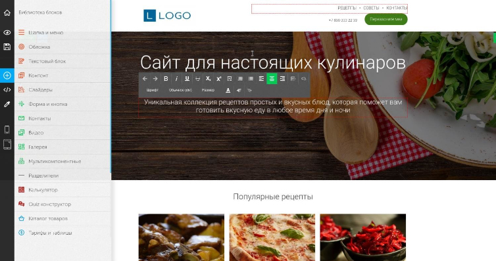The width and height of the screenshot is (496, 261).
Task: Open the text color picker icon
Action: (x=228, y=90)
